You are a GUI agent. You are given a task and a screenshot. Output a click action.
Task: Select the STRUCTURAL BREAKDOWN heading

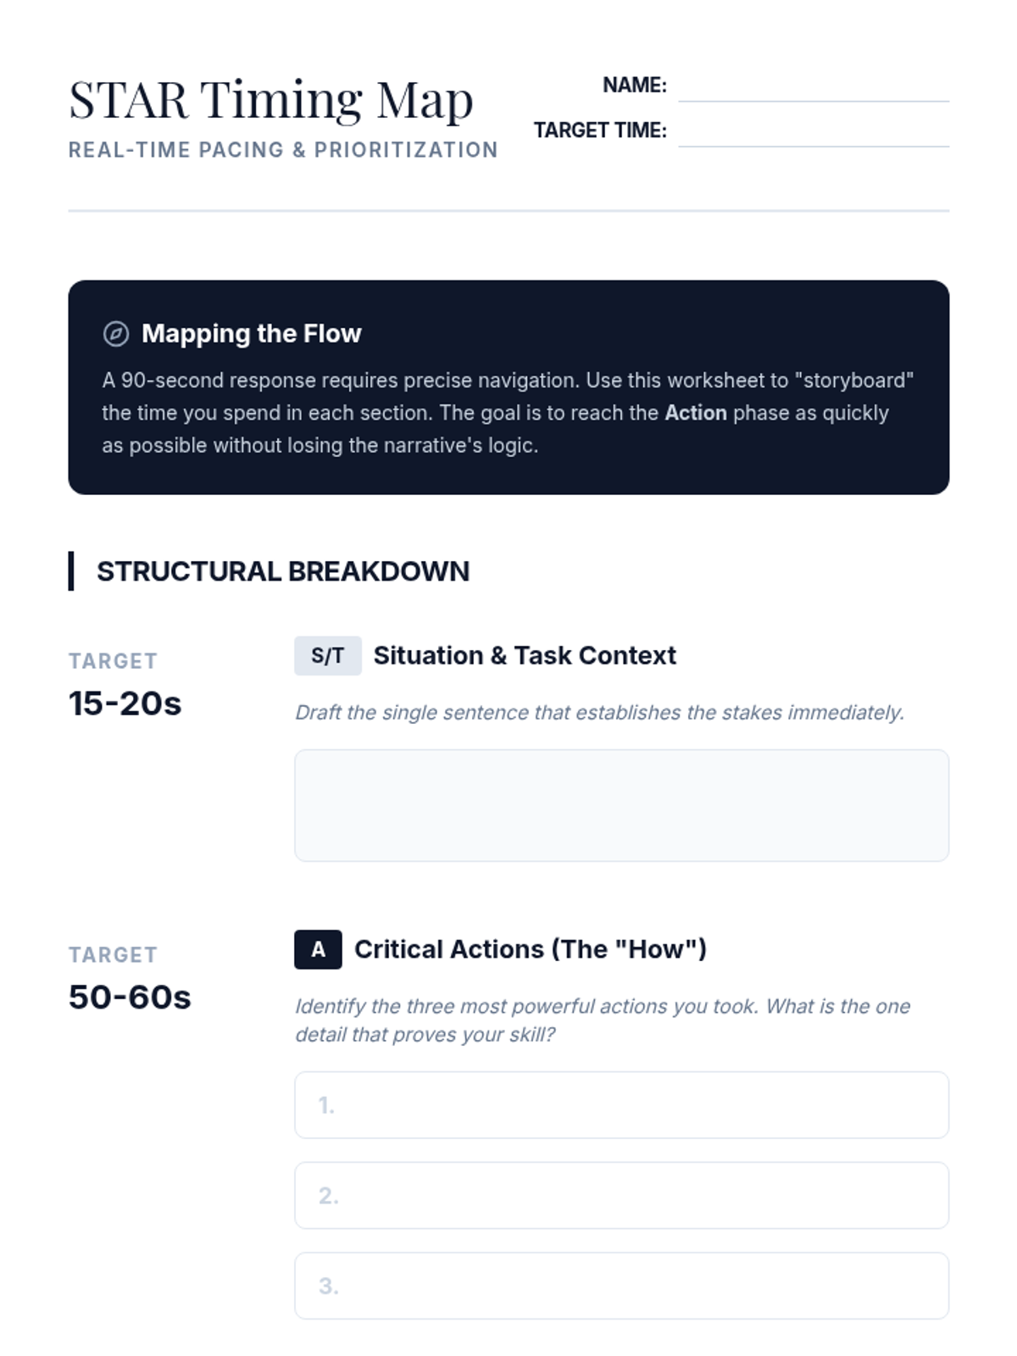[282, 571]
